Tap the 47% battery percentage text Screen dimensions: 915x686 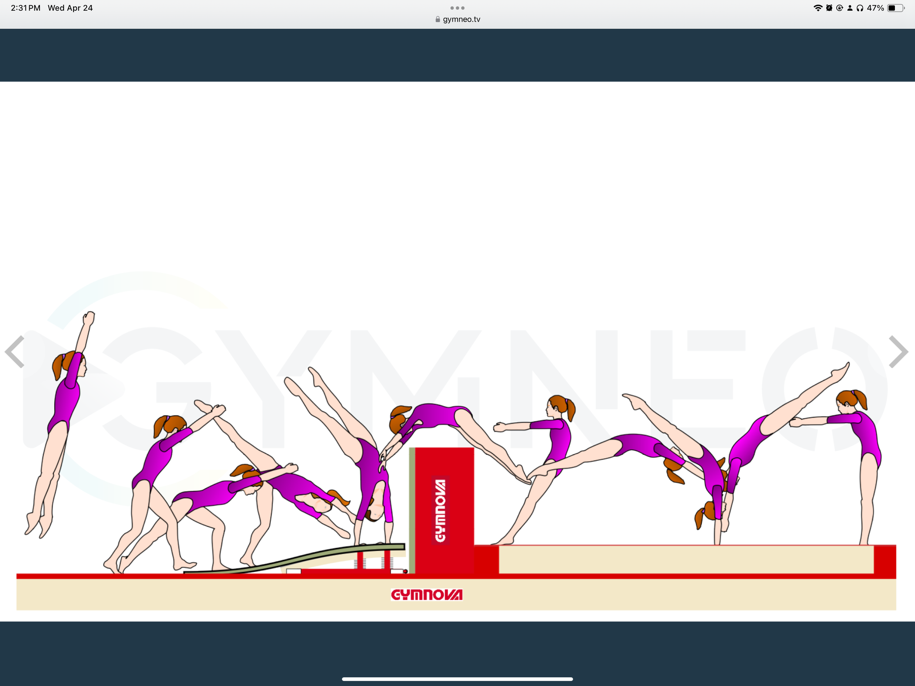[x=875, y=8]
